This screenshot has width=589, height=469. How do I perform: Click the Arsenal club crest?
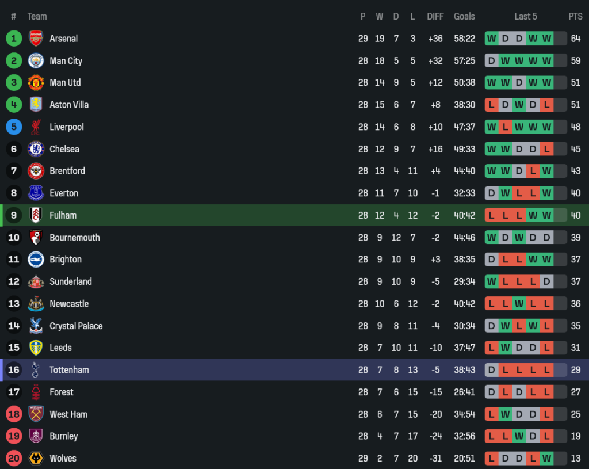click(36, 39)
